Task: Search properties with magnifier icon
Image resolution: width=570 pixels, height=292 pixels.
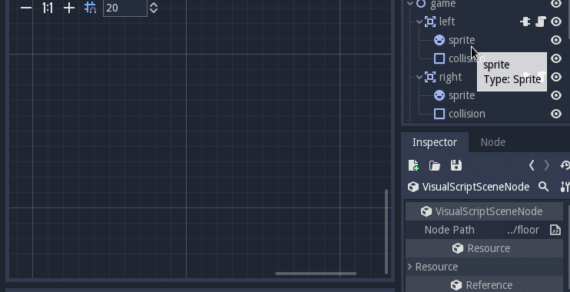Action: pyautogui.click(x=543, y=187)
